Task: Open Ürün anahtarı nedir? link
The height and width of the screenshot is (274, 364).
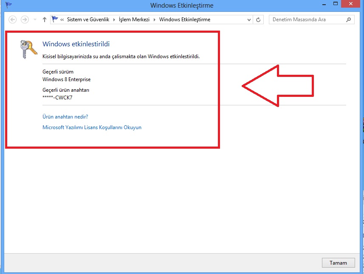Action: (x=65, y=116)
